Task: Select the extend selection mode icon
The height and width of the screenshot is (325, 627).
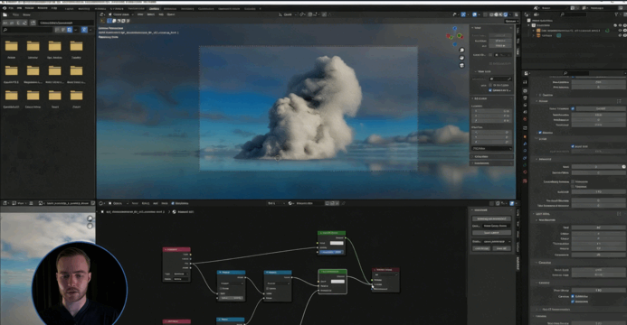Action: coord(114,21)
